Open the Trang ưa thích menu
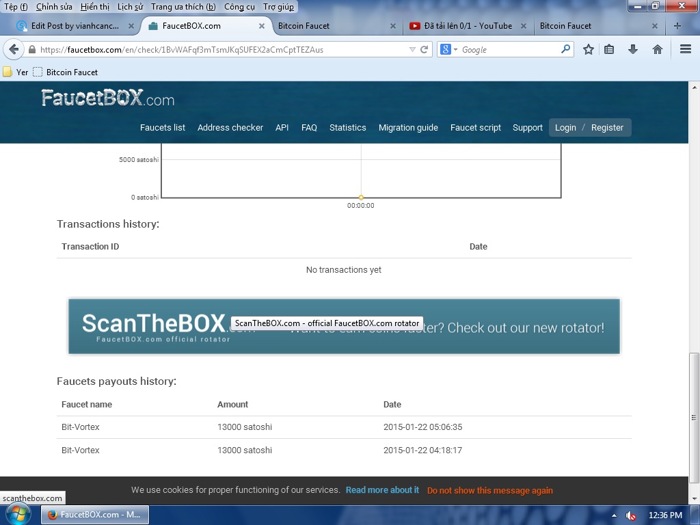This screenshot has height=525, width=700. 183,7
